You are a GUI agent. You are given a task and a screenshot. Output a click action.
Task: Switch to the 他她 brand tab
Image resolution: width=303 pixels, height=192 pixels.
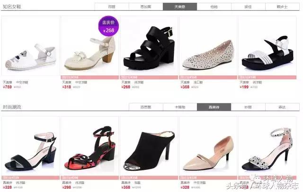pyautogui.click(x=214, y=7)
